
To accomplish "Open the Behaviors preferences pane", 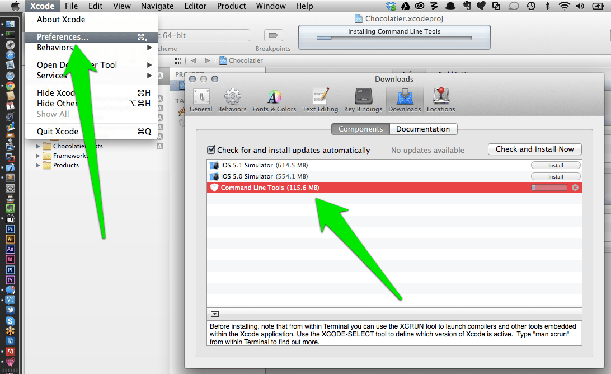I will tap(232, 100).
